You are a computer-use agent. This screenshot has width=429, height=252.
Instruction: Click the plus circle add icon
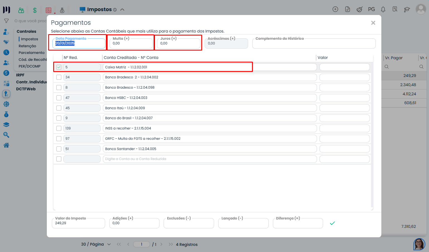[x=335, y=9]
